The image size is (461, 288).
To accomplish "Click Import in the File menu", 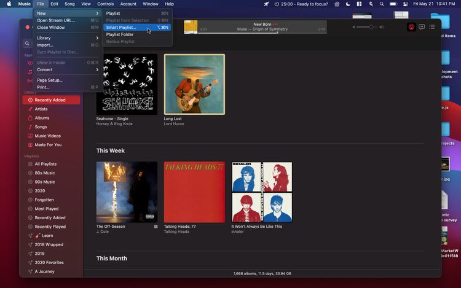I will click(68, 45).
